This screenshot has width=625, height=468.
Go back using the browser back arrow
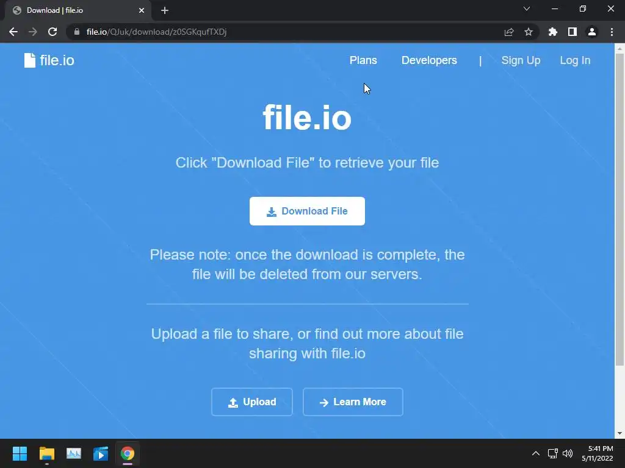click(x=13, y=32)
